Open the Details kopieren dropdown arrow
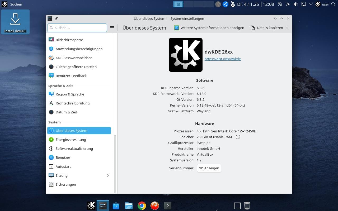Viewport: 338px width, 211px height. coord(287,28)
